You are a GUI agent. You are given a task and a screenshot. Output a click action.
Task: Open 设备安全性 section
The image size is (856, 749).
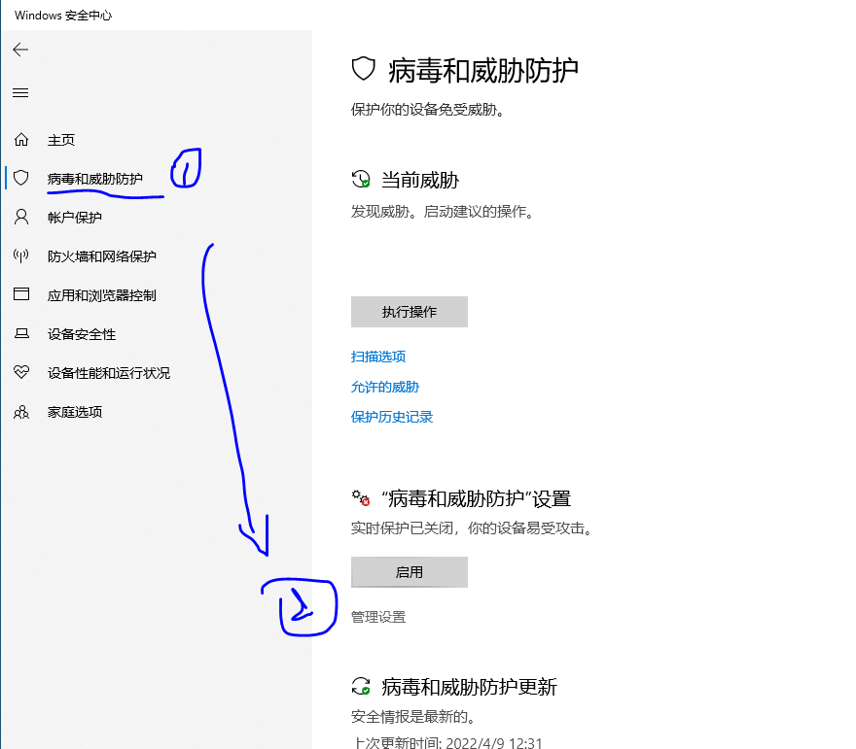coord(82,334)
